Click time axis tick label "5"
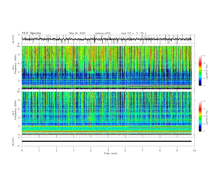219x169 pixels. (108, 150)
